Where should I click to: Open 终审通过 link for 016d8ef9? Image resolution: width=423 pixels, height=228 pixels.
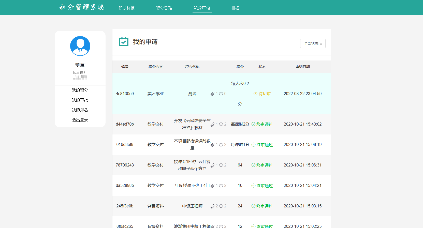(265, 145)
